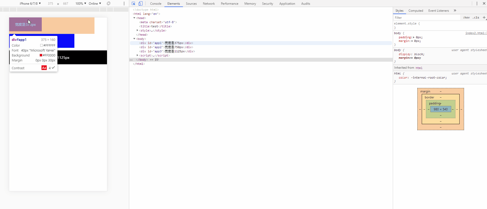Select the meta charset node
This screenshot has width=487, height=209.
click(x=158, y=22)
